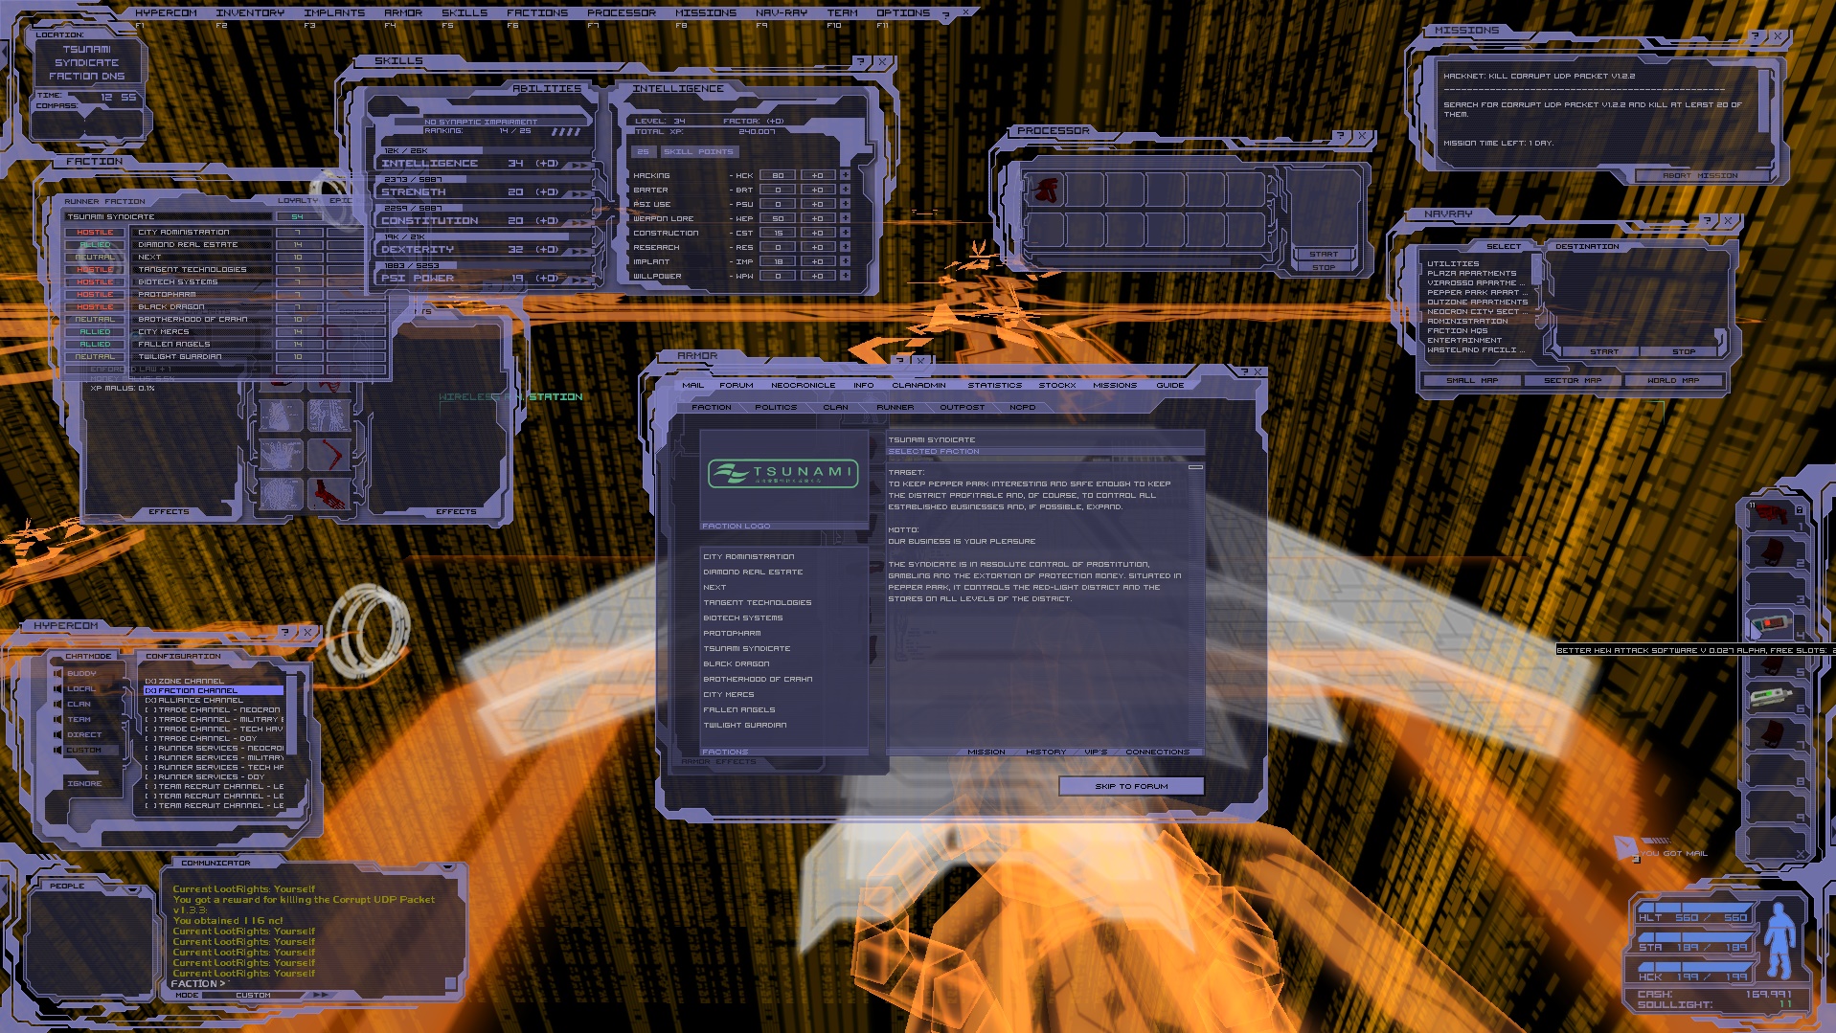Enable Trade Channel - Neocron checkbox
This screenshot has width=1836, height=1033.
[150, 709]
